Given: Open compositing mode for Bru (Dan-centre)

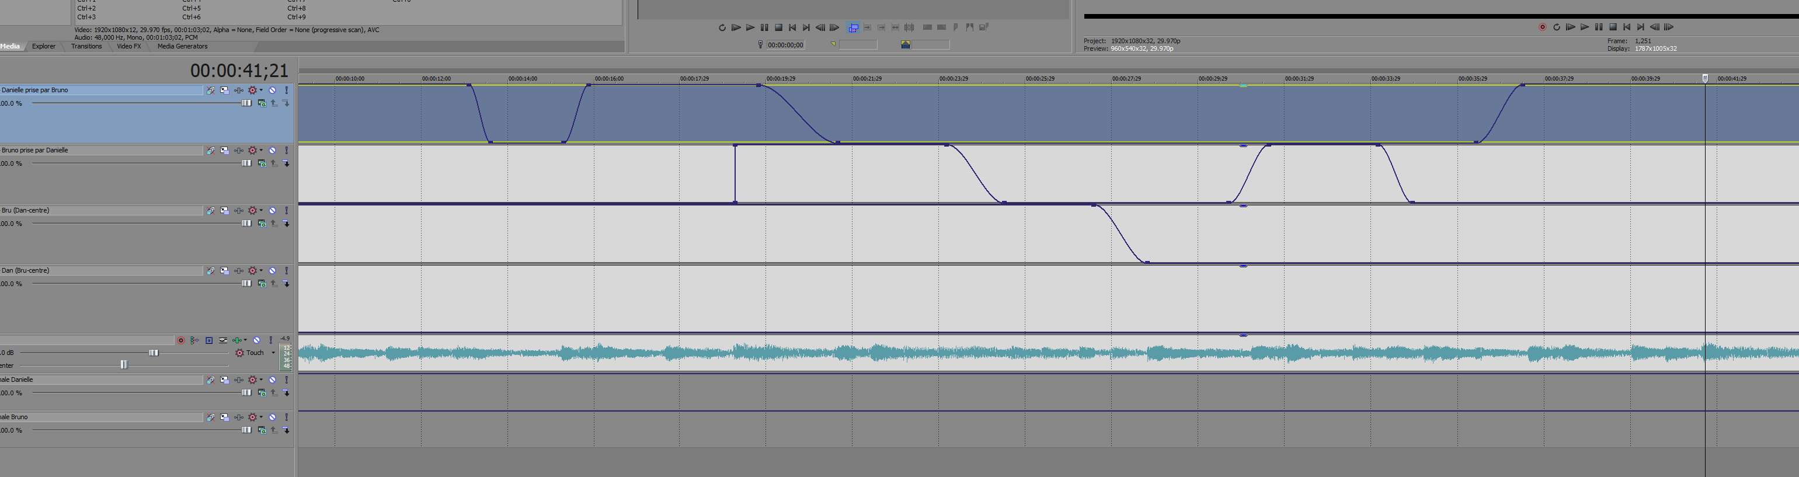Looking at the screenshot, I should tap(263, 224).
